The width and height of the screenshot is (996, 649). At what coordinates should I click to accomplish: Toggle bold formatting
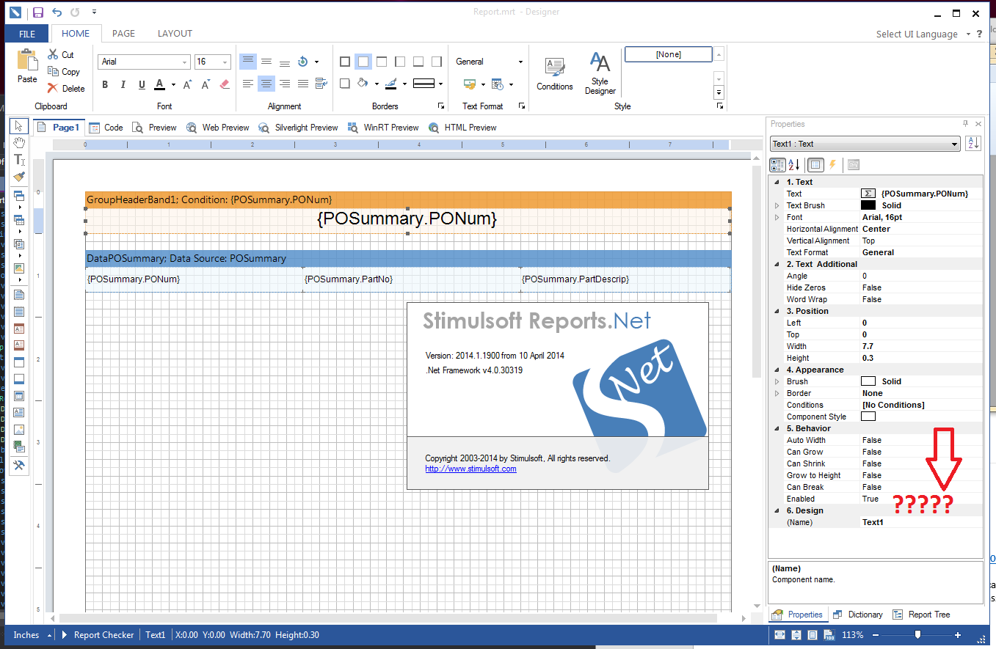click(x=105, y=84)
